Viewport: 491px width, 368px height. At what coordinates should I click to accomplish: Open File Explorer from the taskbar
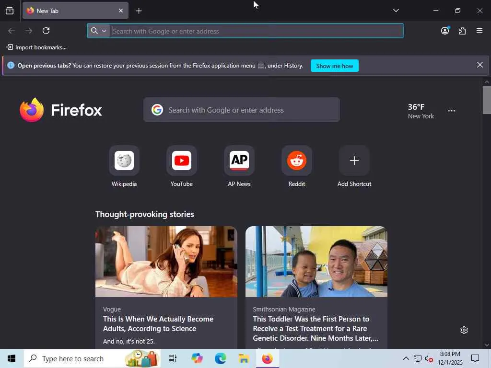[x=244, y=358]
